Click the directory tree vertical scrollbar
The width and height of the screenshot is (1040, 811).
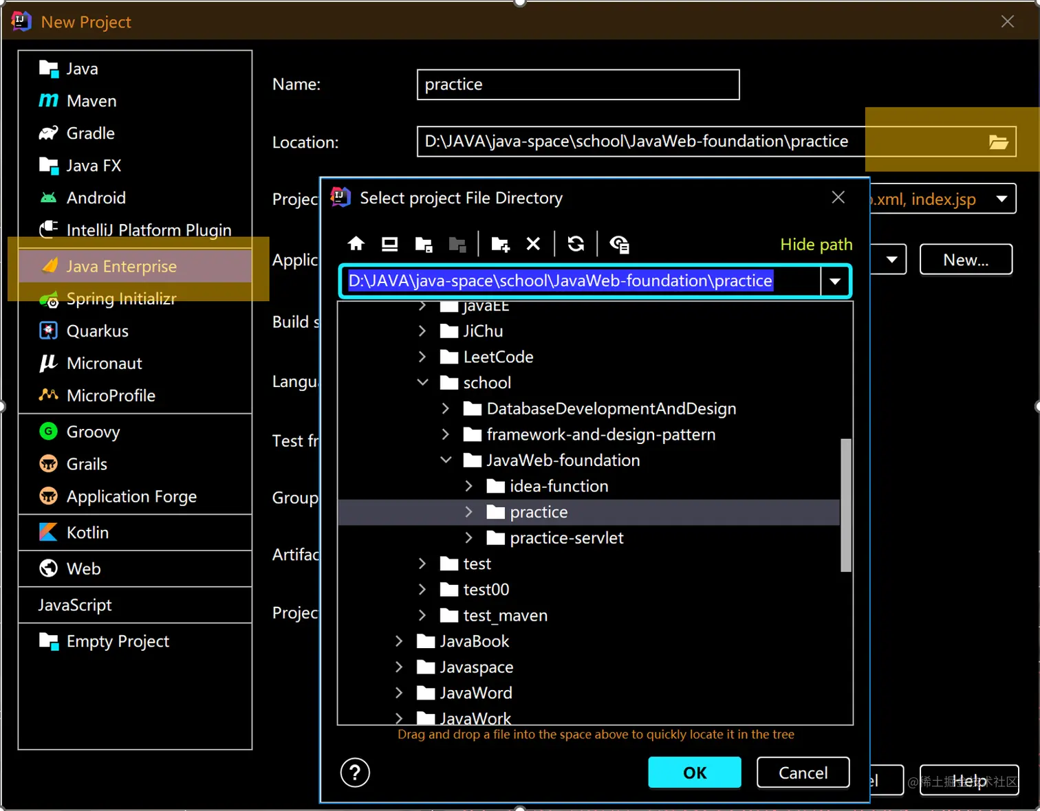click(846, 505)
